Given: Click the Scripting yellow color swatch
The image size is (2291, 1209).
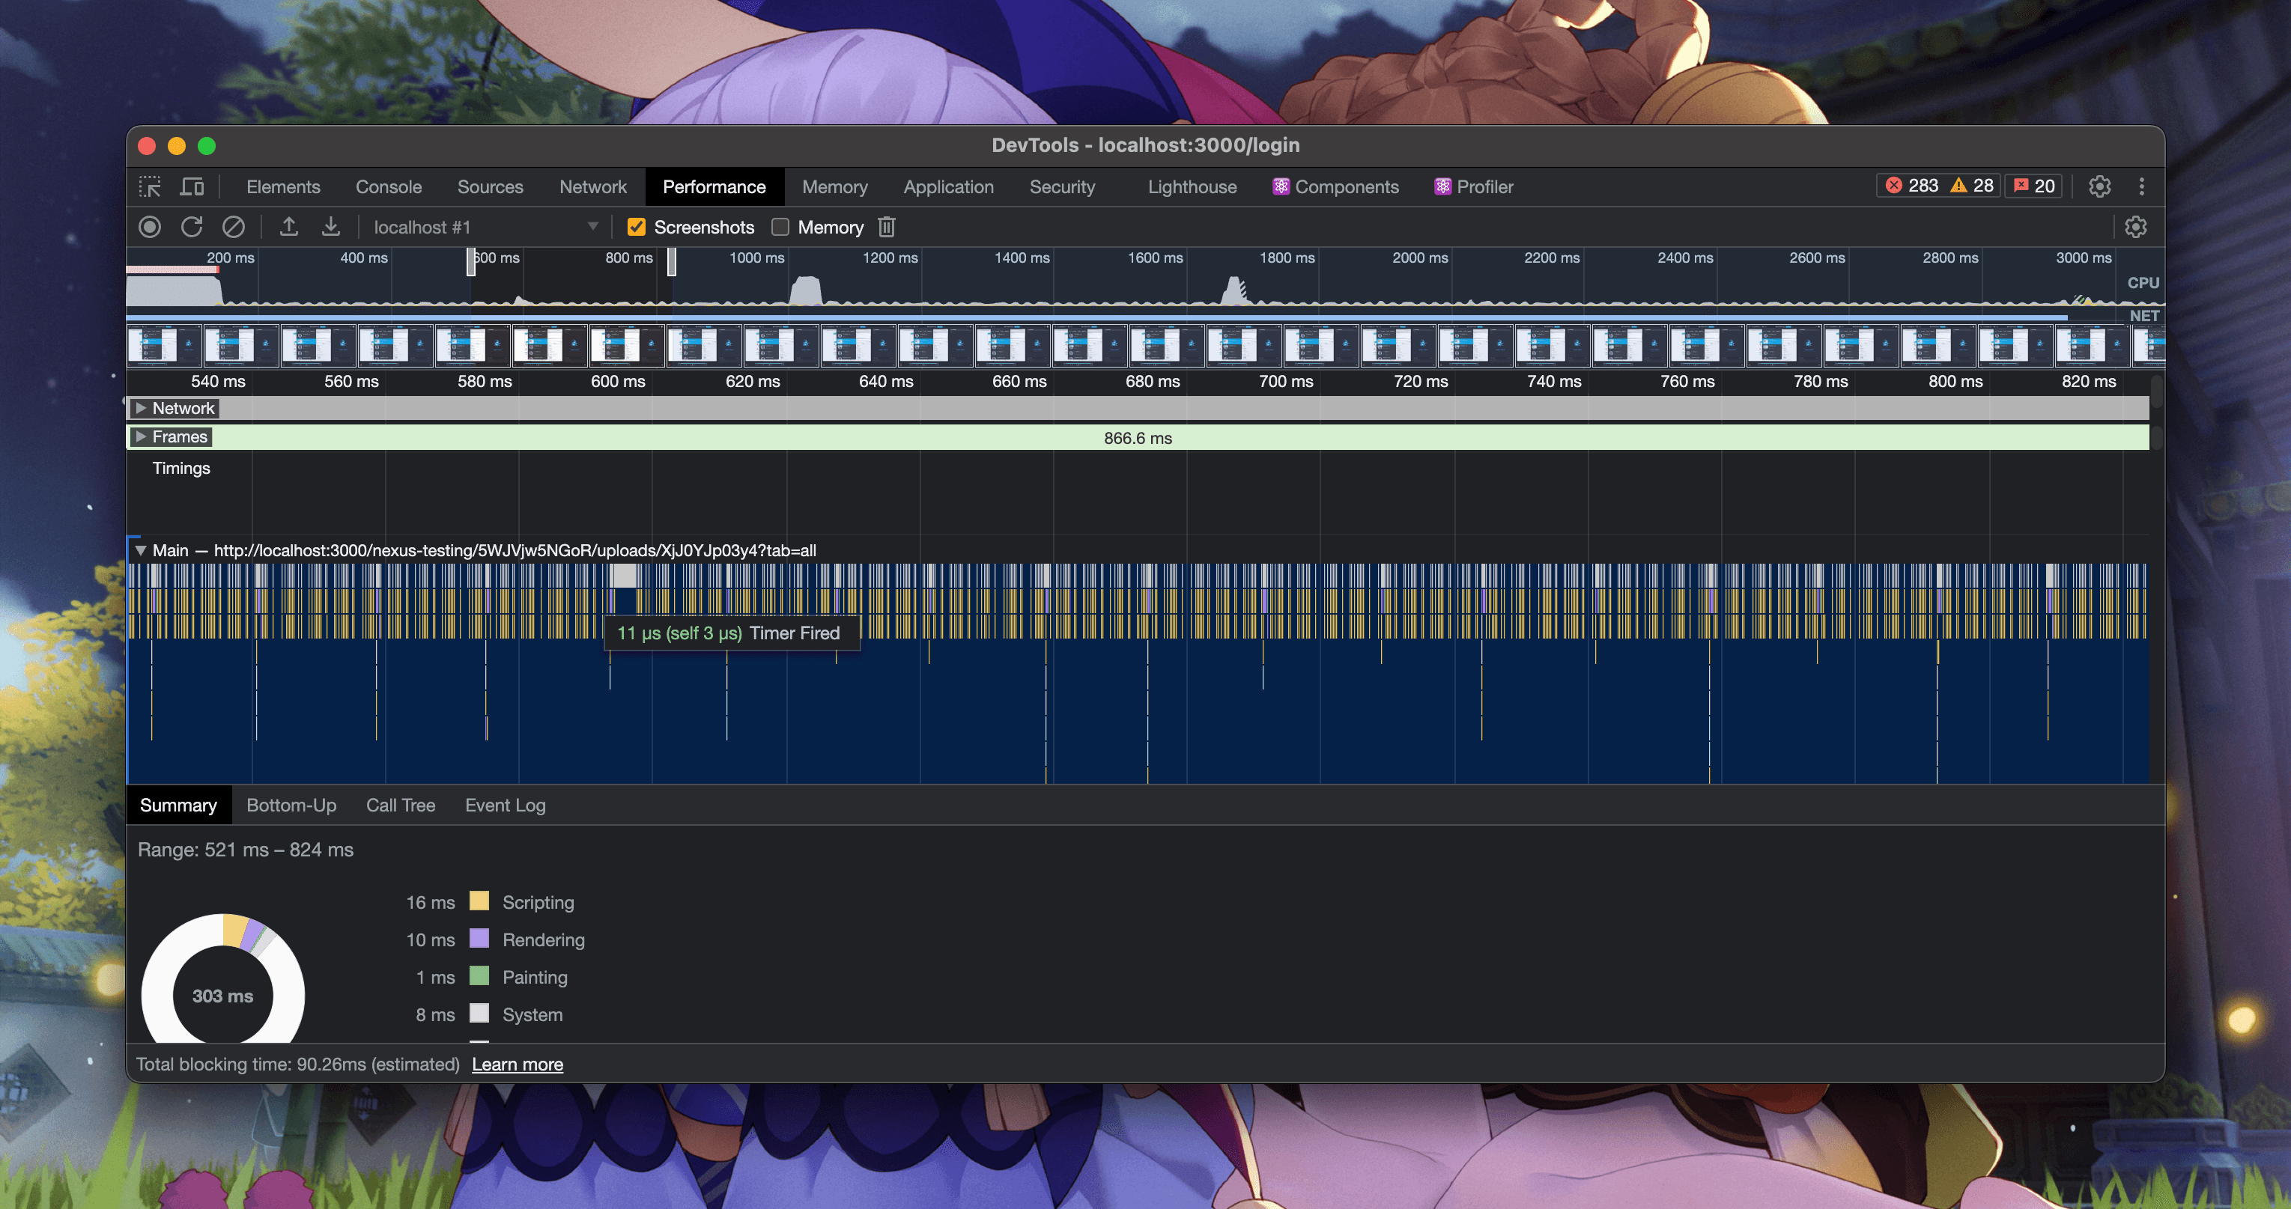Looking at the screenshot, I should click(x=479, y=901).
